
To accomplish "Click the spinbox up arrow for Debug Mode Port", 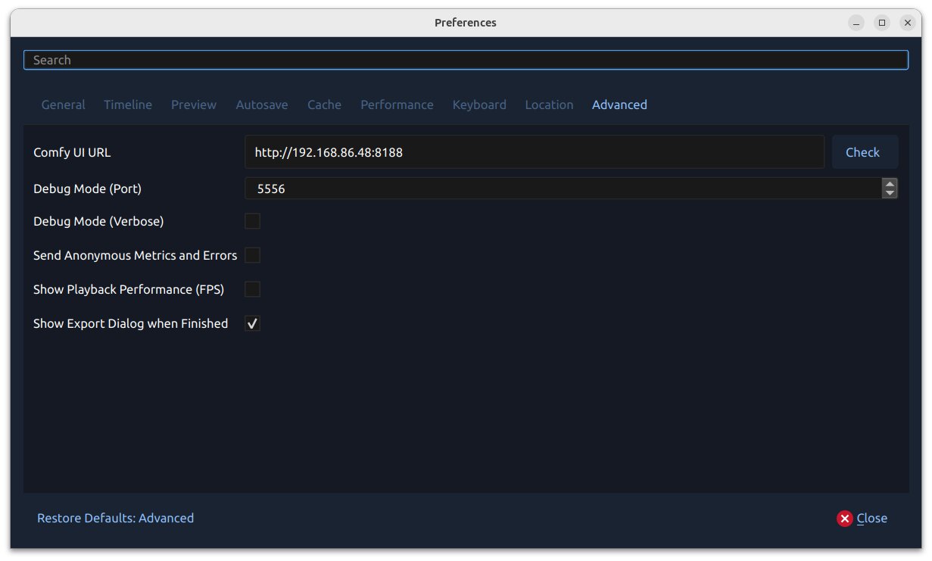I will coord(890,184).
